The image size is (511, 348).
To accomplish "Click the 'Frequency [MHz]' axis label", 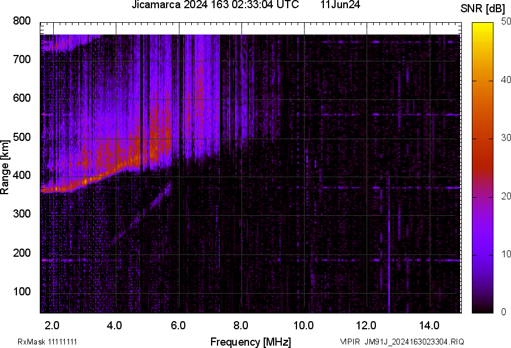I will 251,342.
